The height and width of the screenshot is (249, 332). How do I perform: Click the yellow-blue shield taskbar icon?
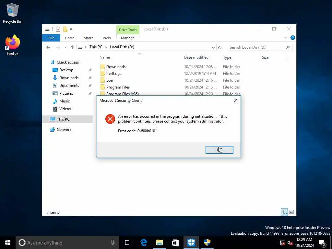207,243
